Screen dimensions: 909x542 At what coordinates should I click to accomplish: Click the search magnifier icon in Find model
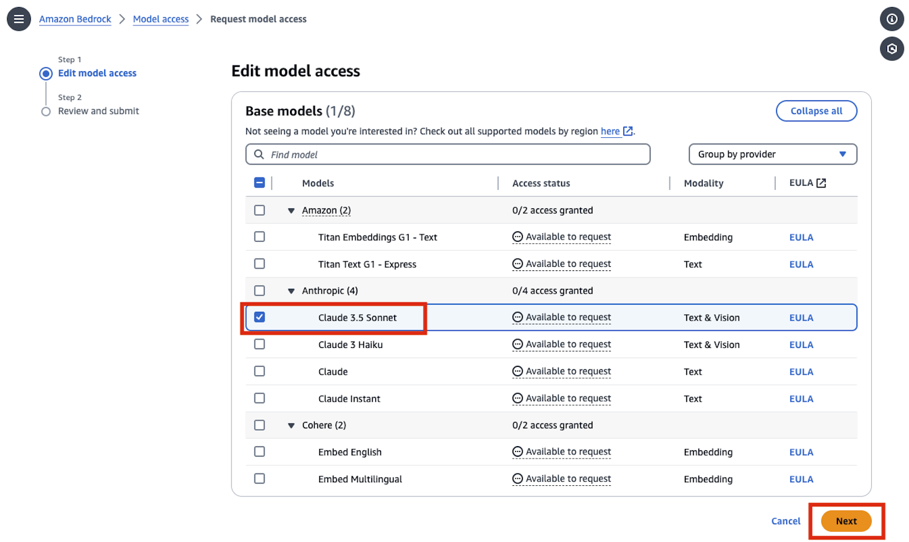[259, 154]
